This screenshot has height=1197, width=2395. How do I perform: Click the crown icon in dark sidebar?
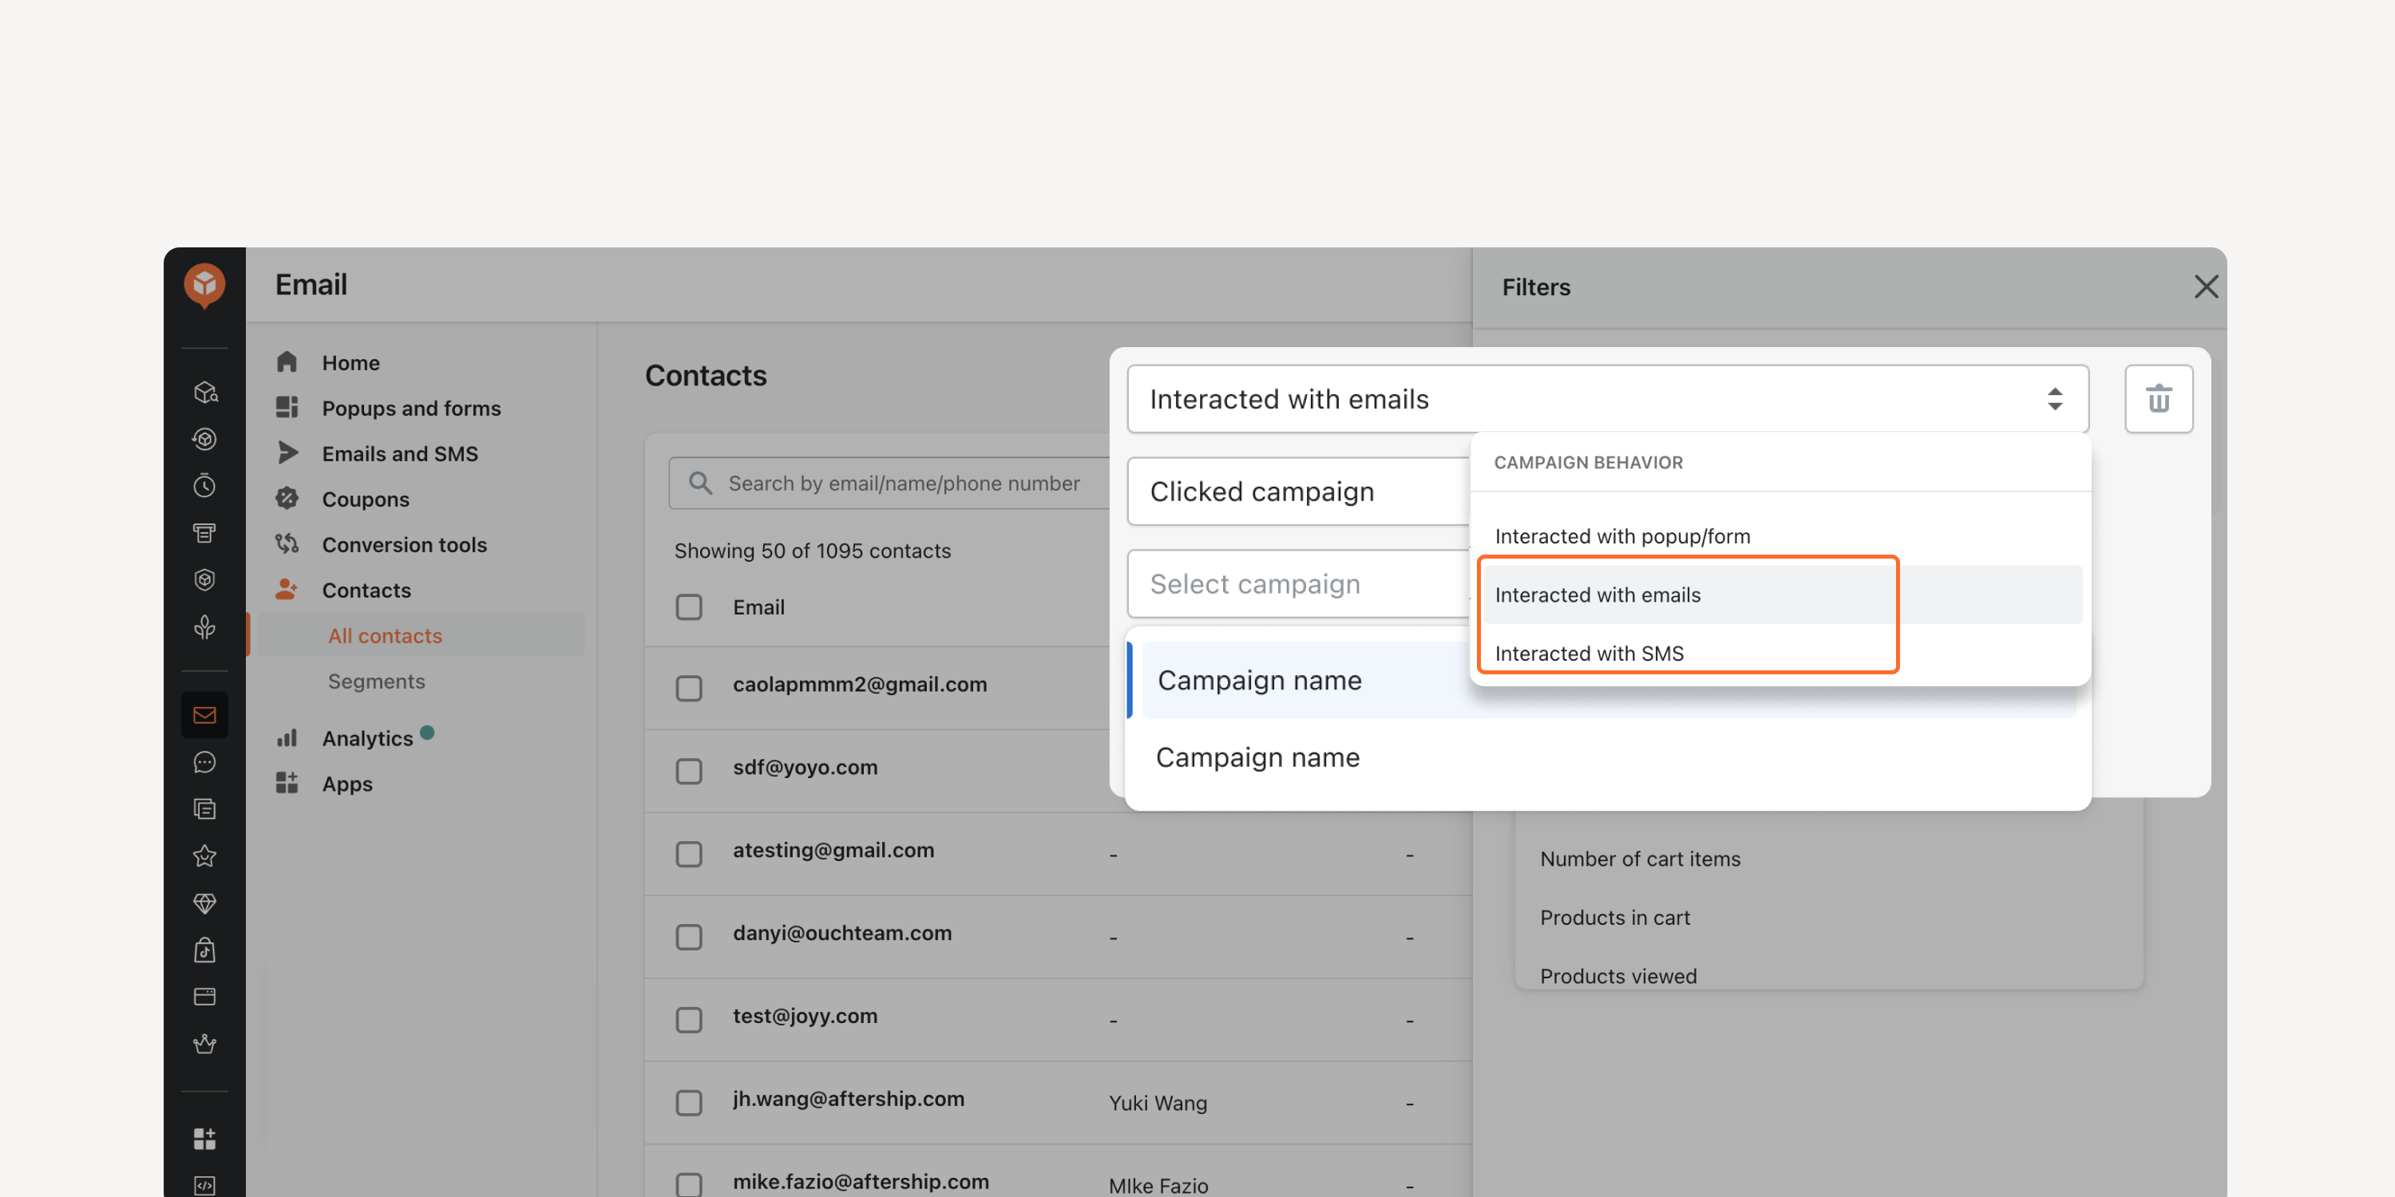(204, 1044)
